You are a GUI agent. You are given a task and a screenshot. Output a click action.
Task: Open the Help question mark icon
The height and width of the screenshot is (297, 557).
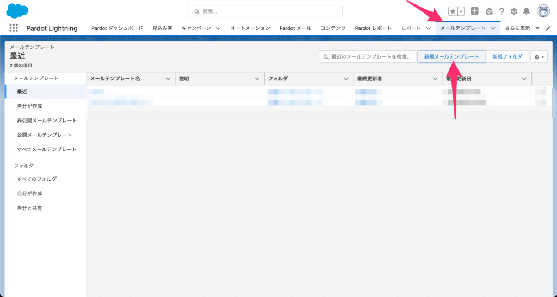pos(501,11)
